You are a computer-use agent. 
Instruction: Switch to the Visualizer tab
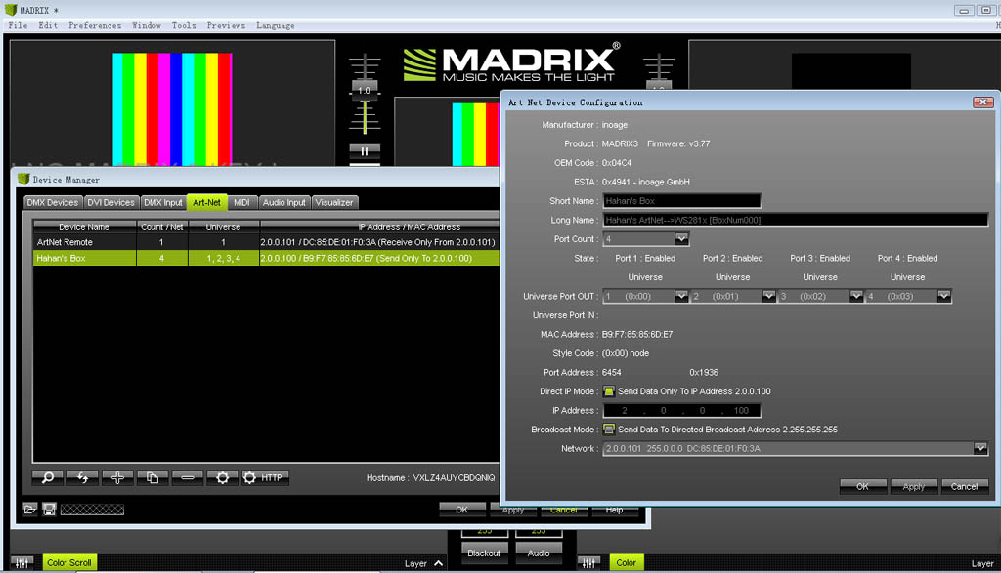pos(334,203)
